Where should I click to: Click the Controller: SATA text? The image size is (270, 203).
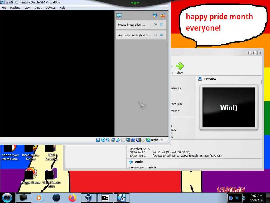139,149
